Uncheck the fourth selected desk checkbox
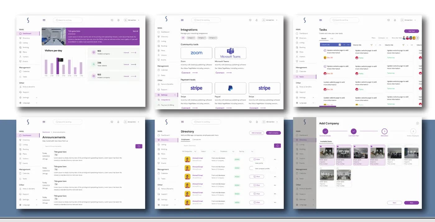This screenshot has height=222, width=435. pyautogui.click(x=371, y=147)
